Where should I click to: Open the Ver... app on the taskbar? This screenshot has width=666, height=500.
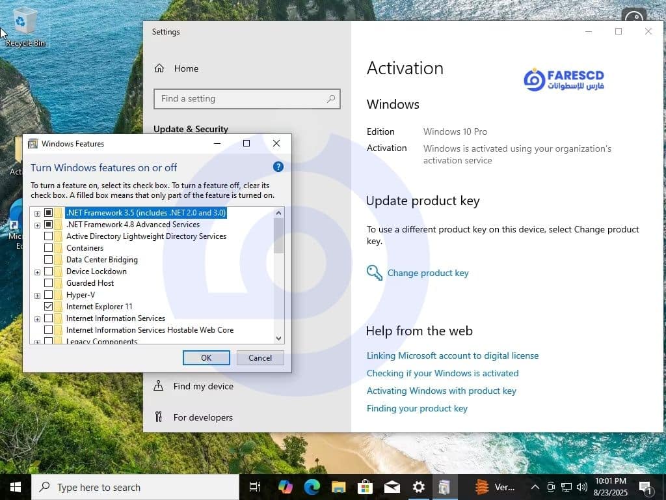[x=494, y=487]
